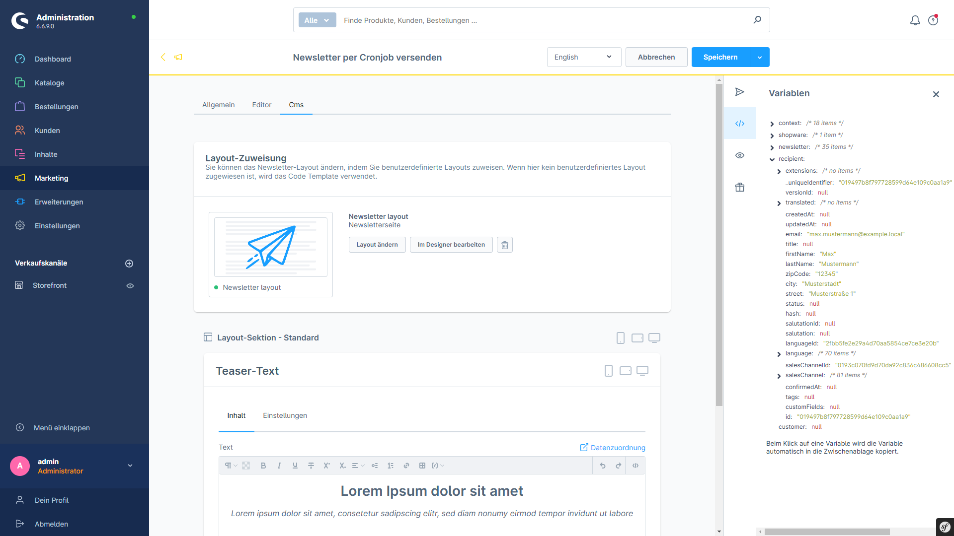The image size is (954, 536).
Task: Collapse the recipient variable node
Action: pyautogui.click(x=772, y=159)
